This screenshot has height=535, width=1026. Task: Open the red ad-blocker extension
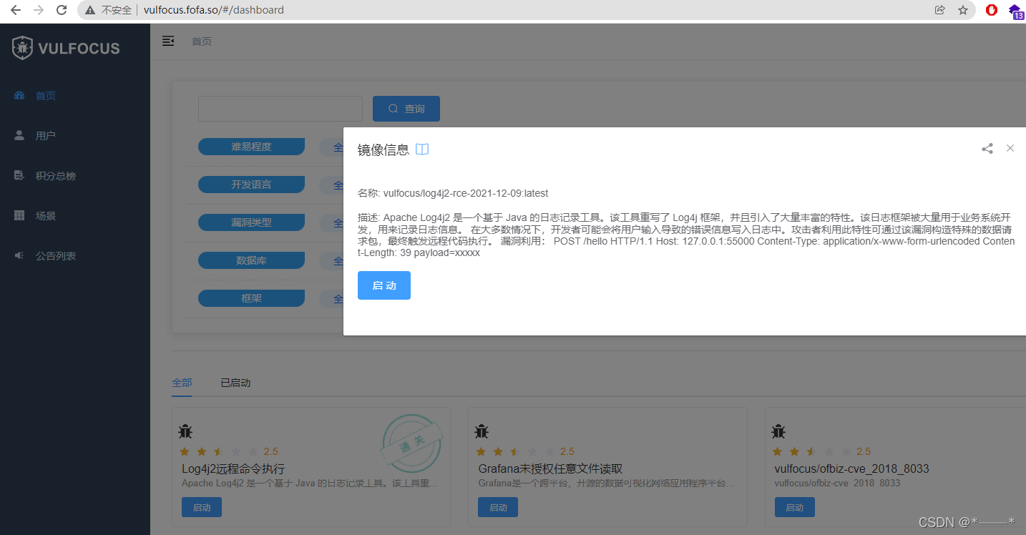tap(992, 10)
